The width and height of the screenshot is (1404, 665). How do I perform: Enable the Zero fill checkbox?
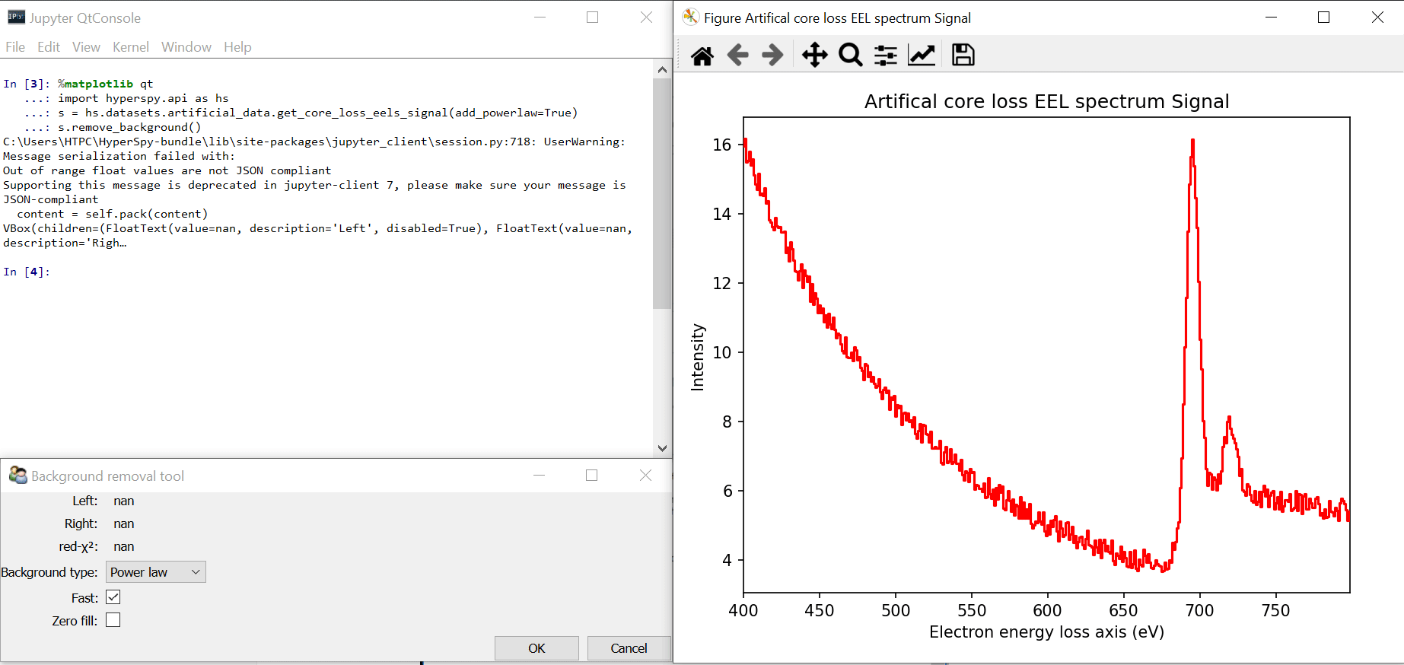click(113, 620)
